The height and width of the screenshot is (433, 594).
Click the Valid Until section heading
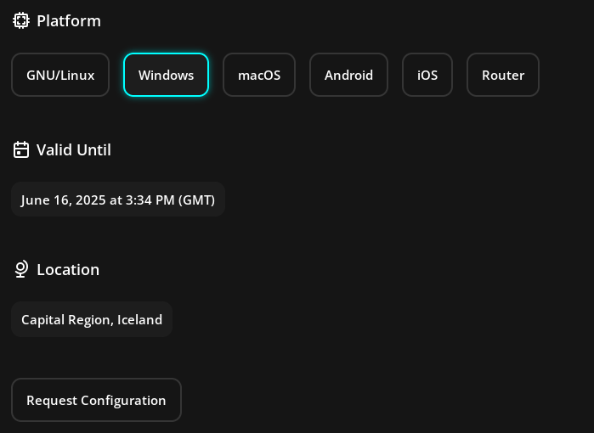click(74, 150)
